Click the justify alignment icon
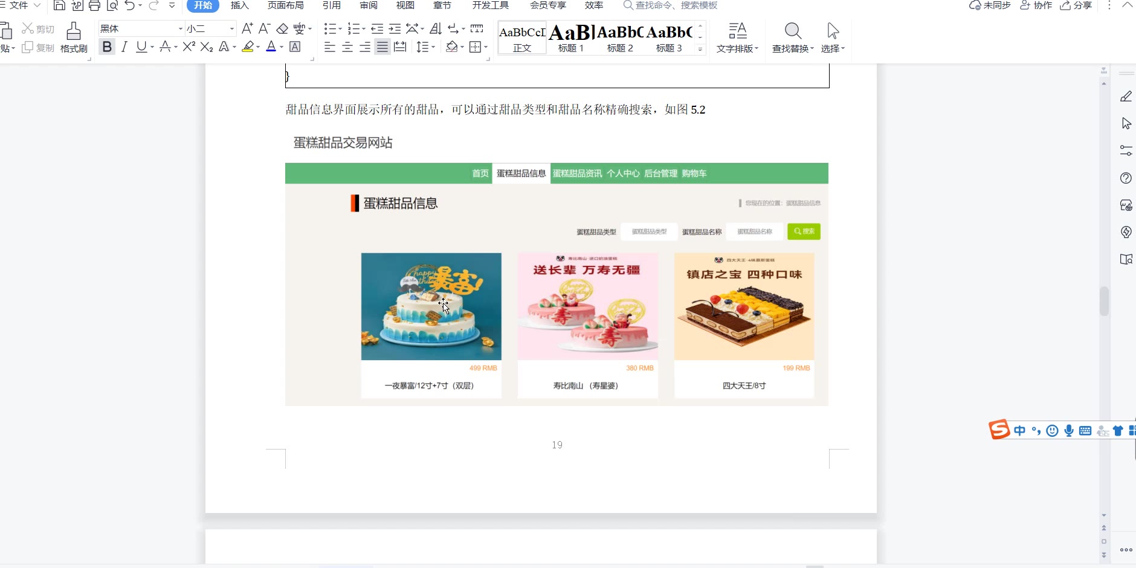Image resolution: width=1136 pixels, height=568 pixels. (382, 47)
